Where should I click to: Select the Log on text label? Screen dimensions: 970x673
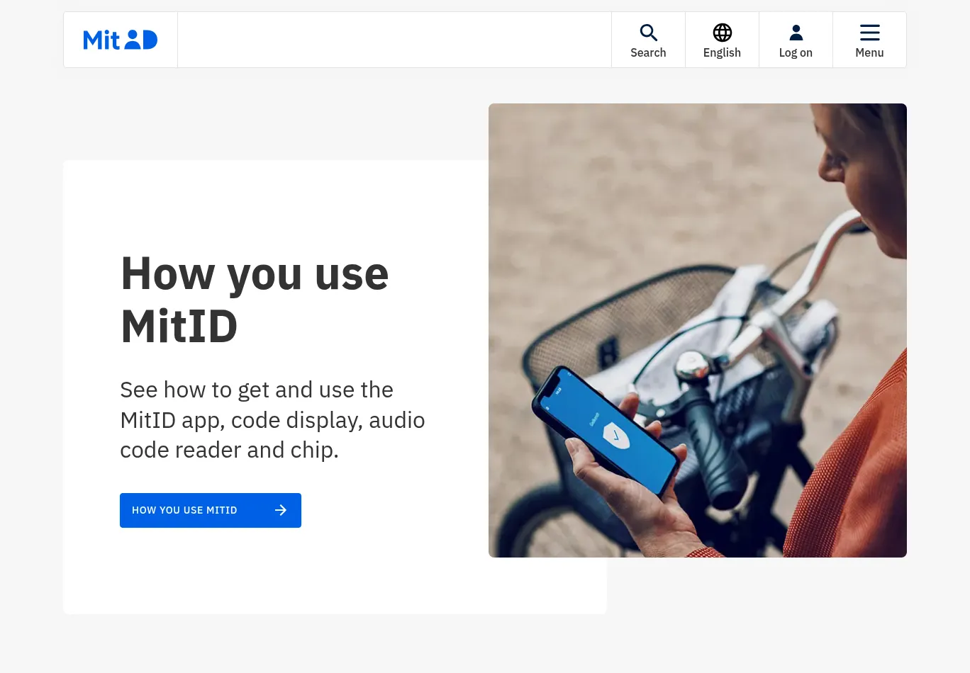[x=796, y=53]
